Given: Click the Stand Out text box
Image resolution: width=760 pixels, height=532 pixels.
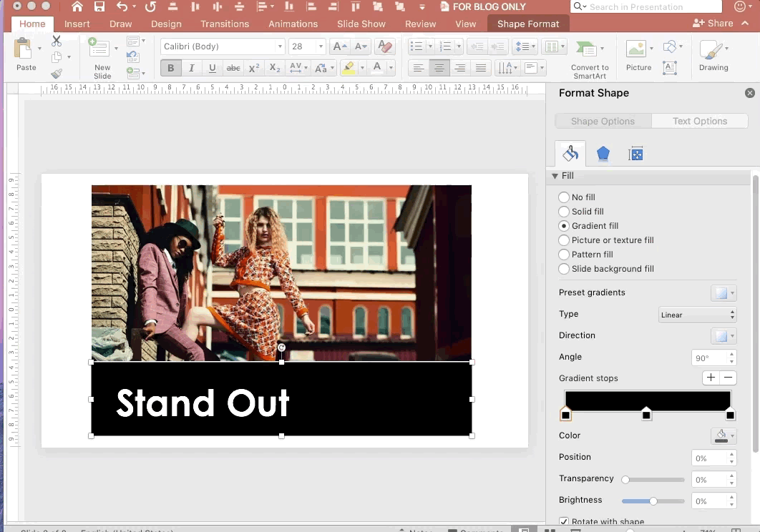Looking at the screenshot, I should [281, 399].
